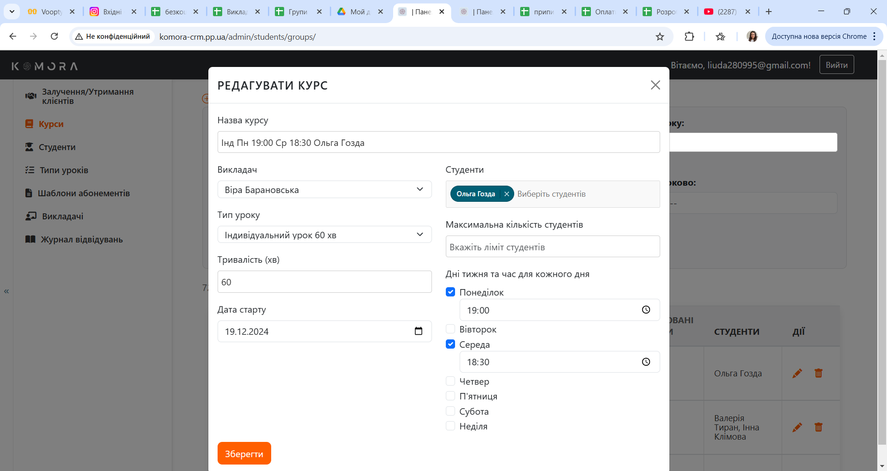
Task: Click the Зберегти button
Action: click(244, 453)
